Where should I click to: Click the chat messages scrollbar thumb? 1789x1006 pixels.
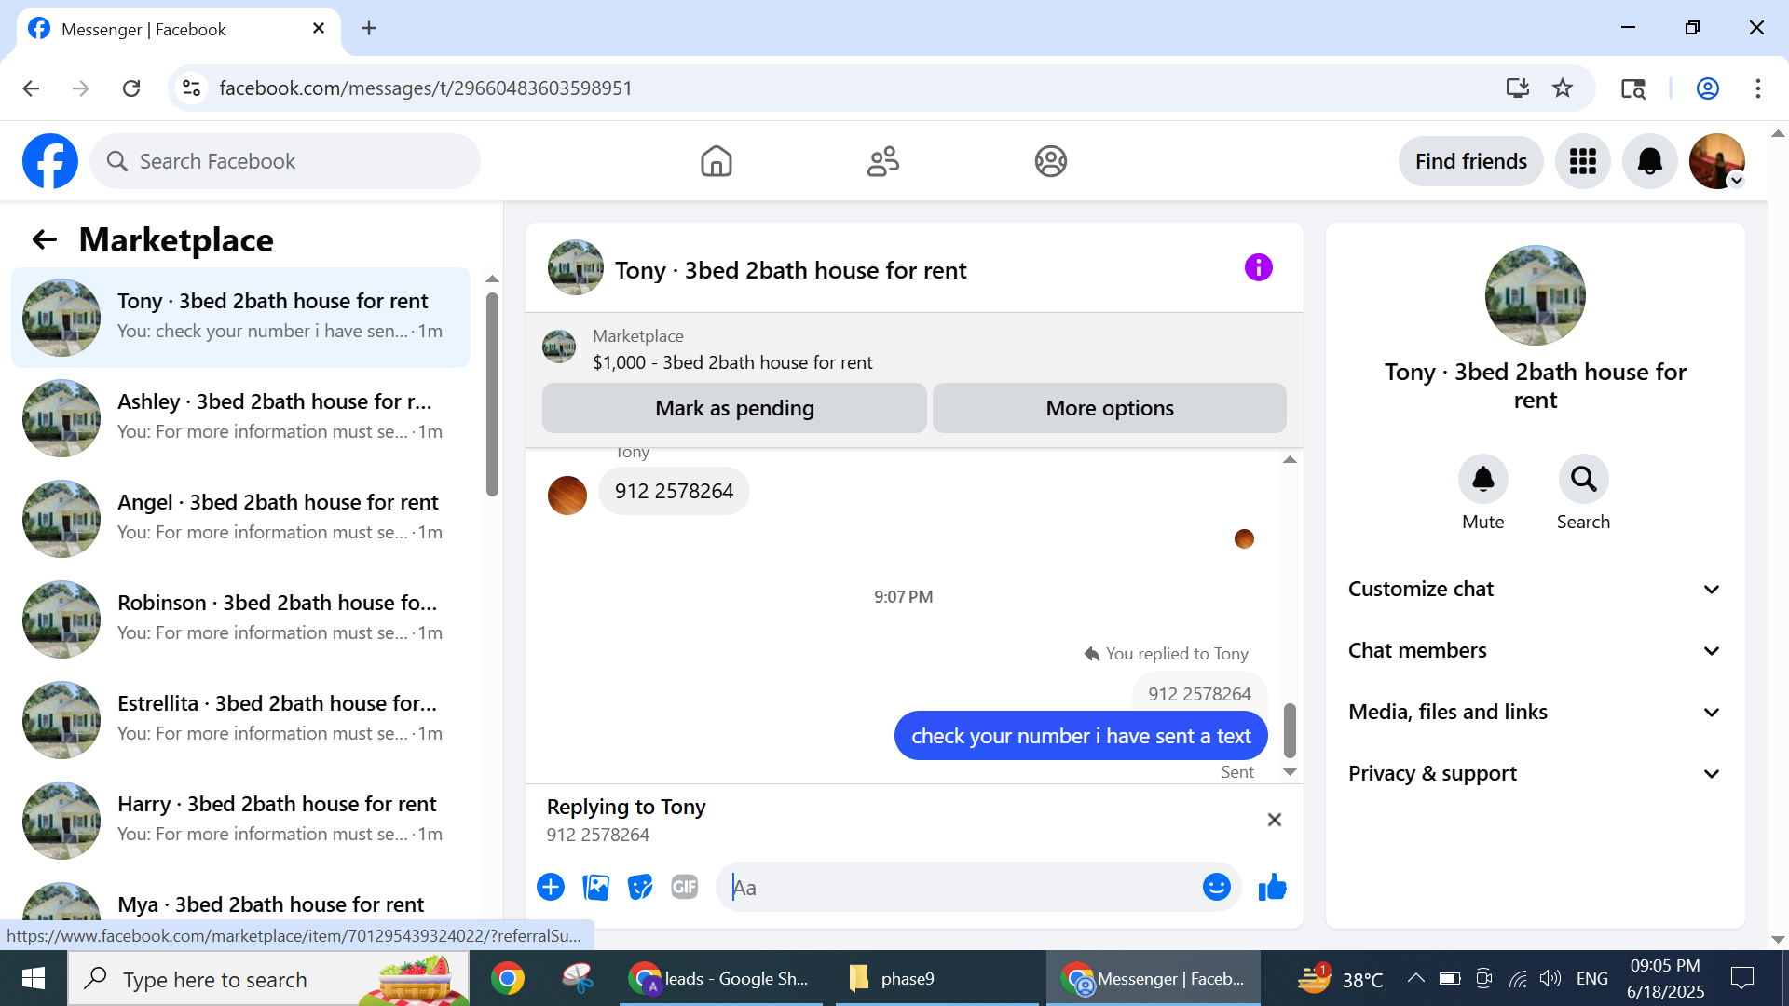pyautogui.click(x=1290, y=730)
